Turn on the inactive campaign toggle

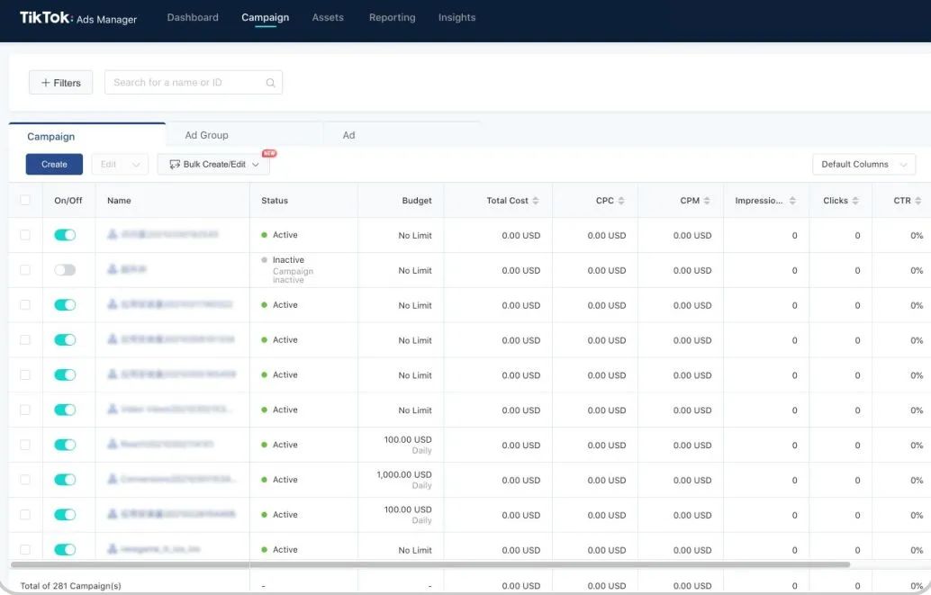click(x=65, y=270)
